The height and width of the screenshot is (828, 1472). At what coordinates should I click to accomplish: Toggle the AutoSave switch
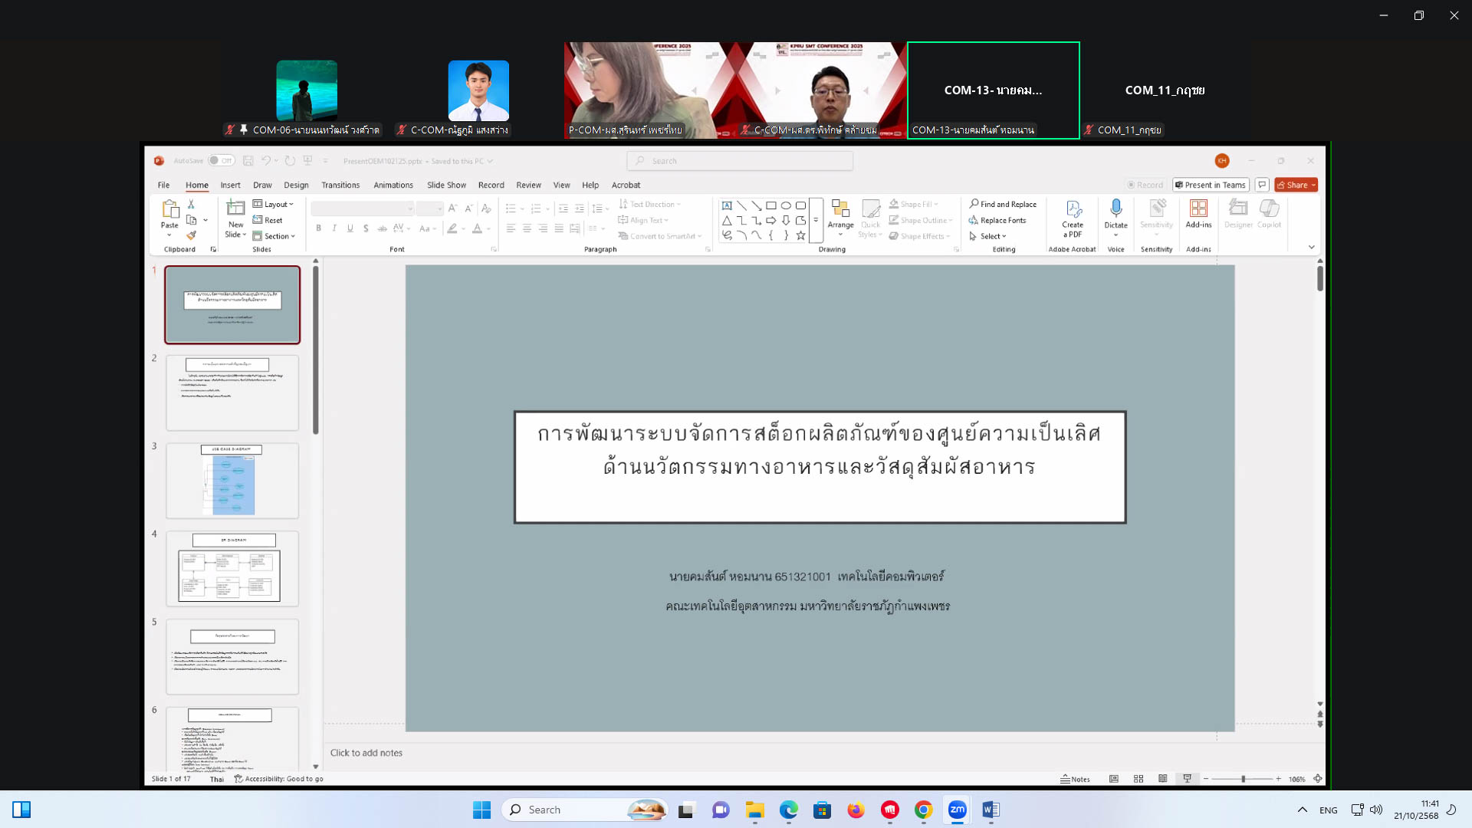click(221, 161)
